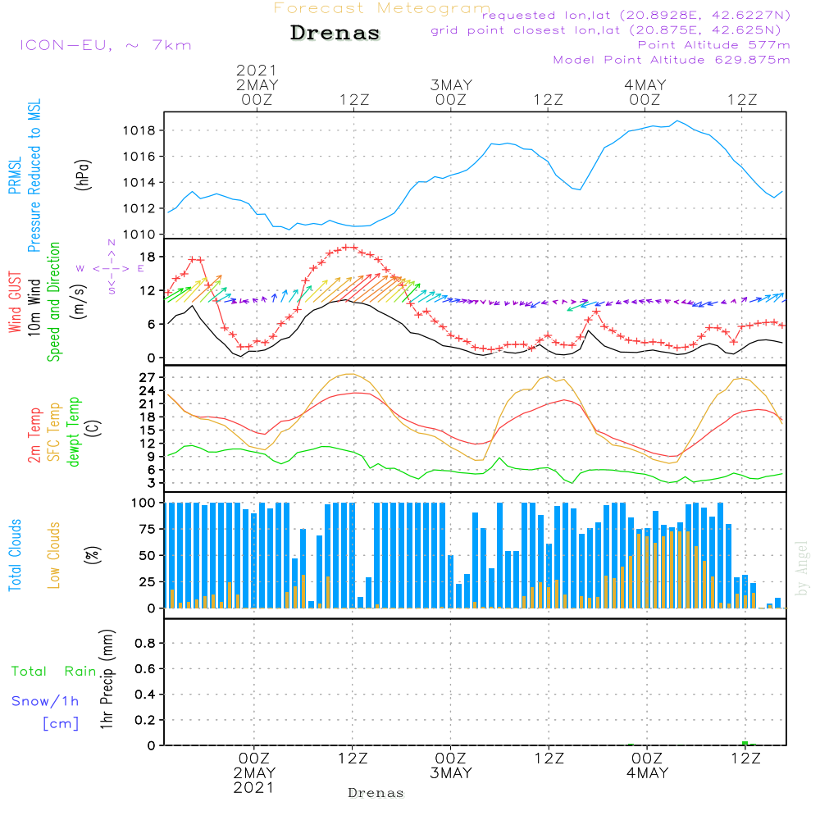Click the Total Rain legend text
Image resolution: width=820 pixels, height=820 pixels.
54,672
